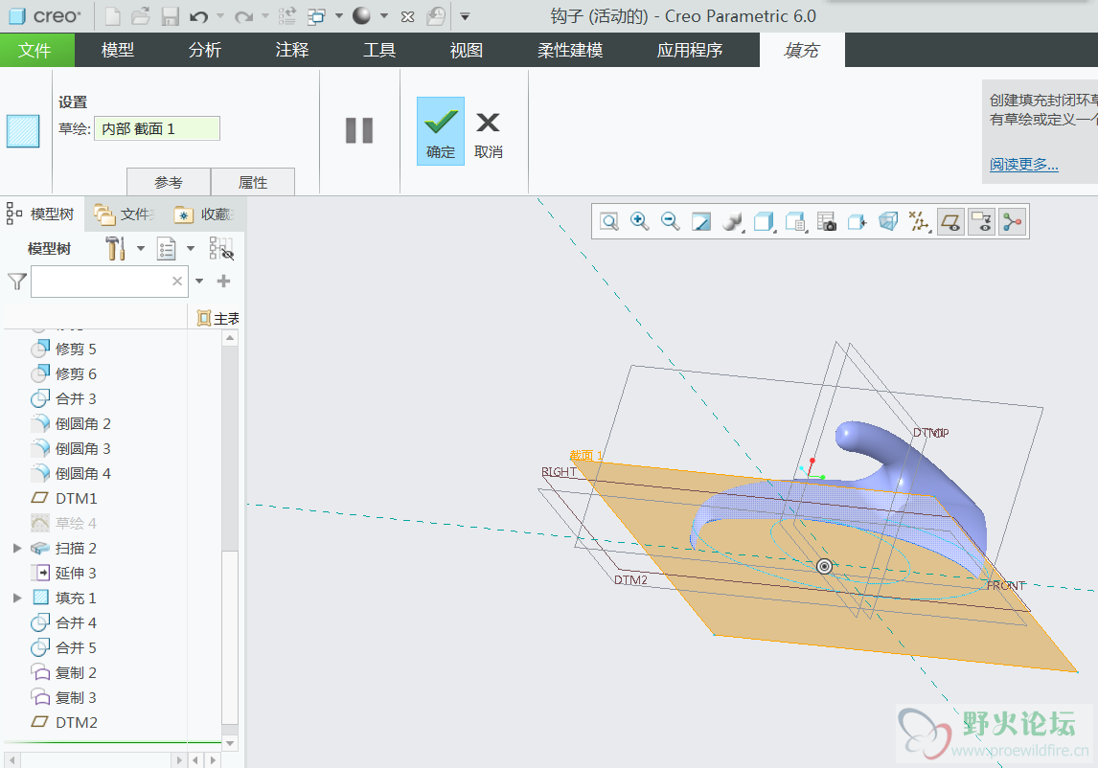
Task: Click the Zoom Out magnifier icon
Action: pyautogui.click(x=670, y=222)
